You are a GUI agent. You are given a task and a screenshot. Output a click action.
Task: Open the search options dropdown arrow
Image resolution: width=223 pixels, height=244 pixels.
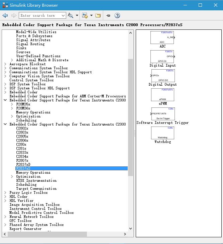(x=77, y=15)
